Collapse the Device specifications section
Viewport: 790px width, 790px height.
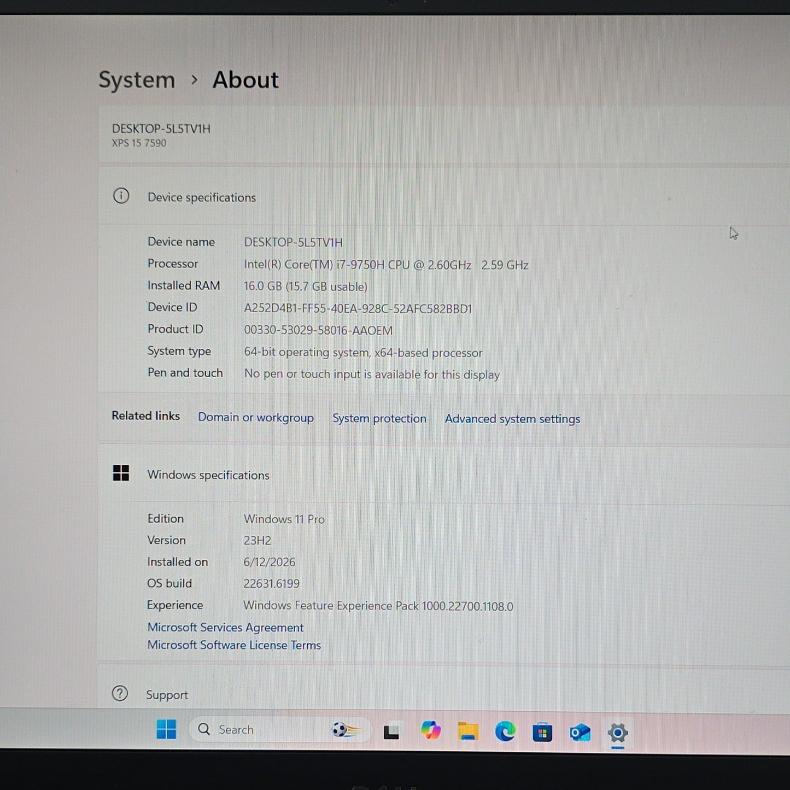pyautogui.click(x=444, y=197)
